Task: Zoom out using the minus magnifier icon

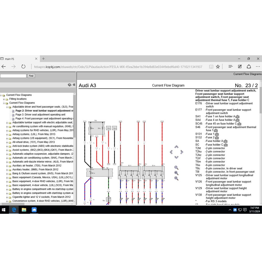Action: click(176, 178)
